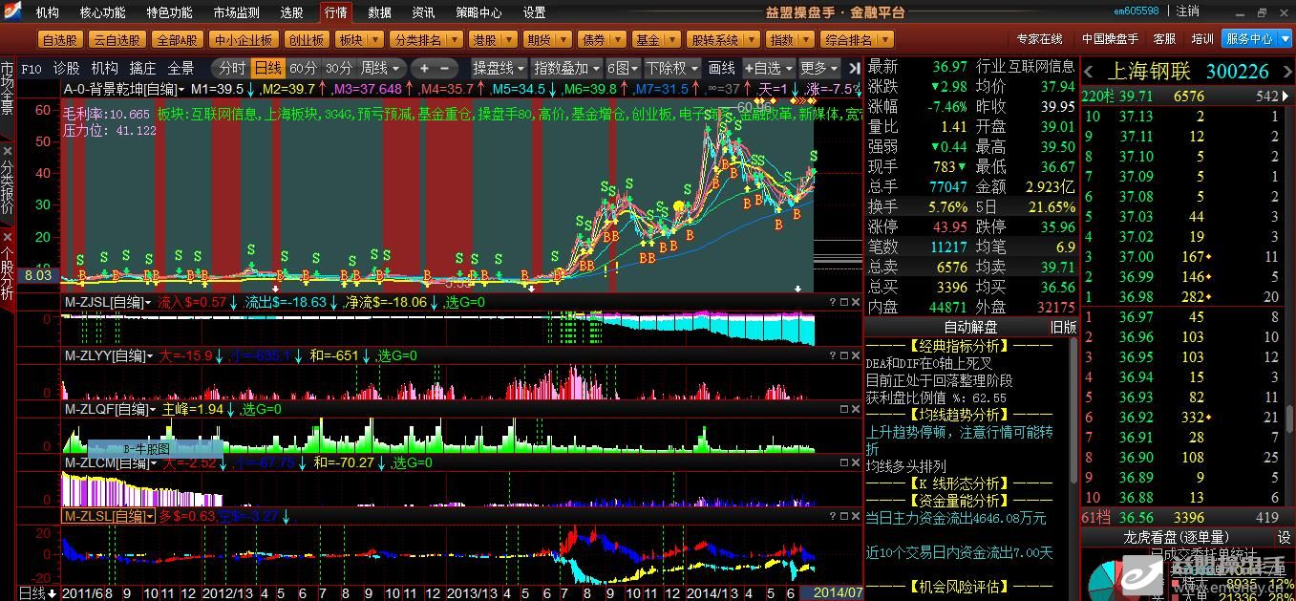Image resolution: width=1296 pixels, height=601 pixels.
Task: Maximize the M-ZLQF indicator panel
Action: point(843,409)
